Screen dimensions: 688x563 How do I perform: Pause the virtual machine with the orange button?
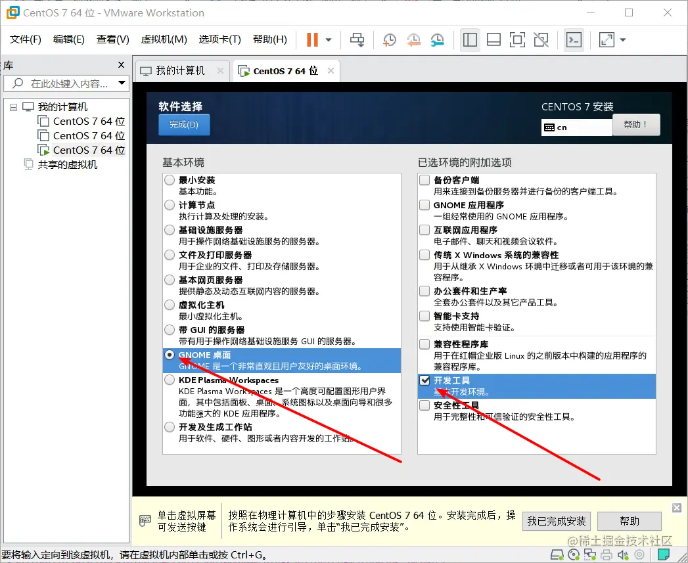[x=312, y=39]
